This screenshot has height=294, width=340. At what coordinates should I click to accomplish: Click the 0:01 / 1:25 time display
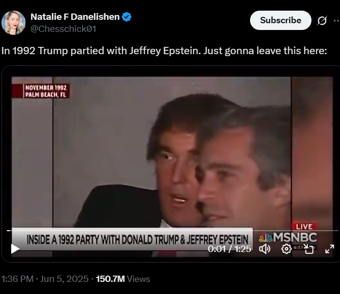tap(229, 249)
